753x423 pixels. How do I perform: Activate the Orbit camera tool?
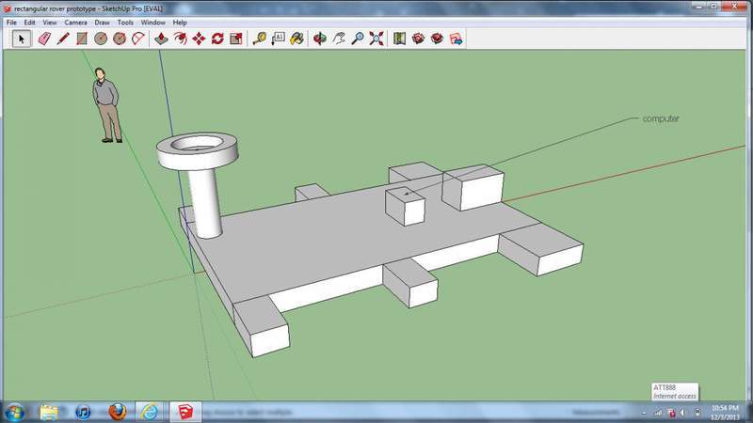tap(320, 39)
